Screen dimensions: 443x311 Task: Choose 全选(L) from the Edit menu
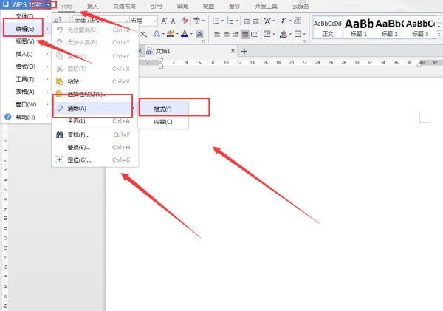coord(78,120)
